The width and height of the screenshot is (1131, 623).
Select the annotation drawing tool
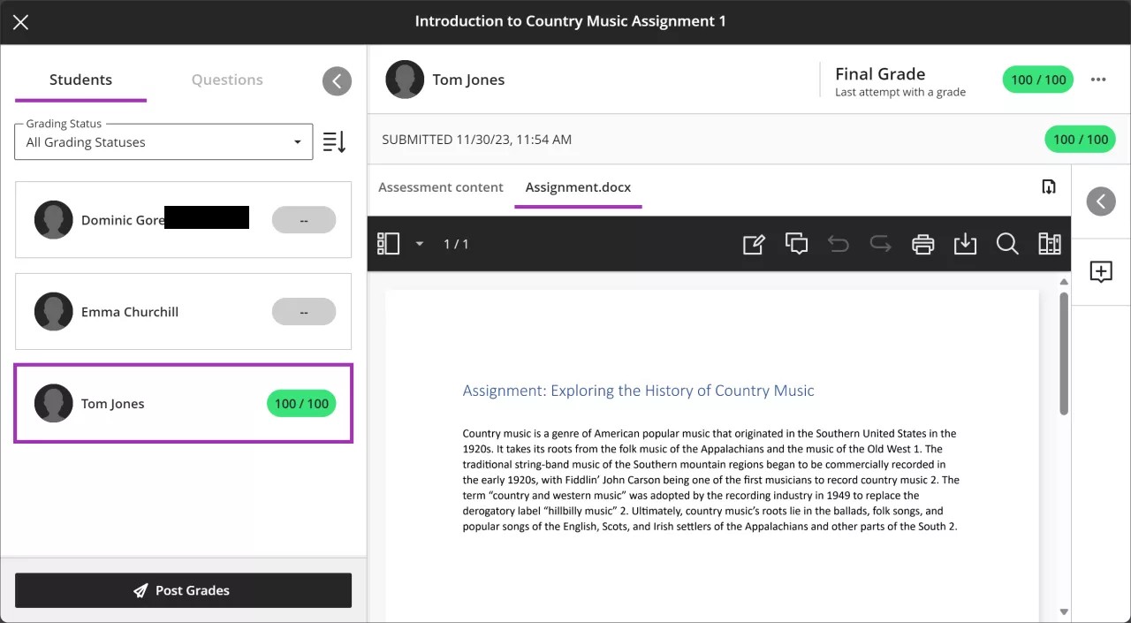[x=754, y=244]
